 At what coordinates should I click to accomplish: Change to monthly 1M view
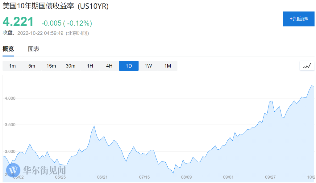coord(168,66)
